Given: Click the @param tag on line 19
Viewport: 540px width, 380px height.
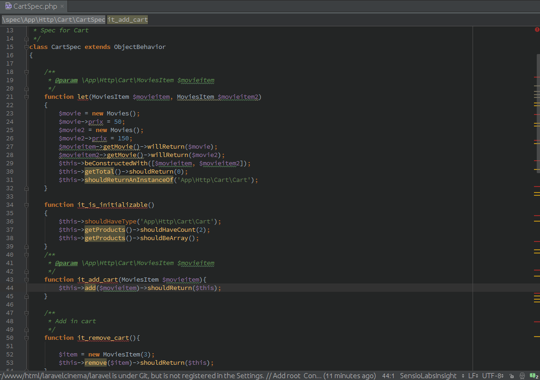Looking at the screenshot, I should pyautogui.click(x=67, y=80).
